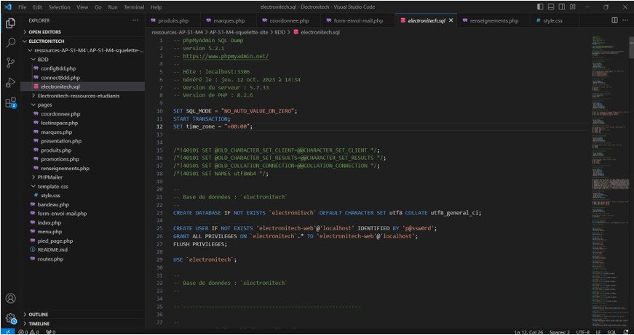
Task: Toggle primary side bar layout icon
Action: click(540, 7)
